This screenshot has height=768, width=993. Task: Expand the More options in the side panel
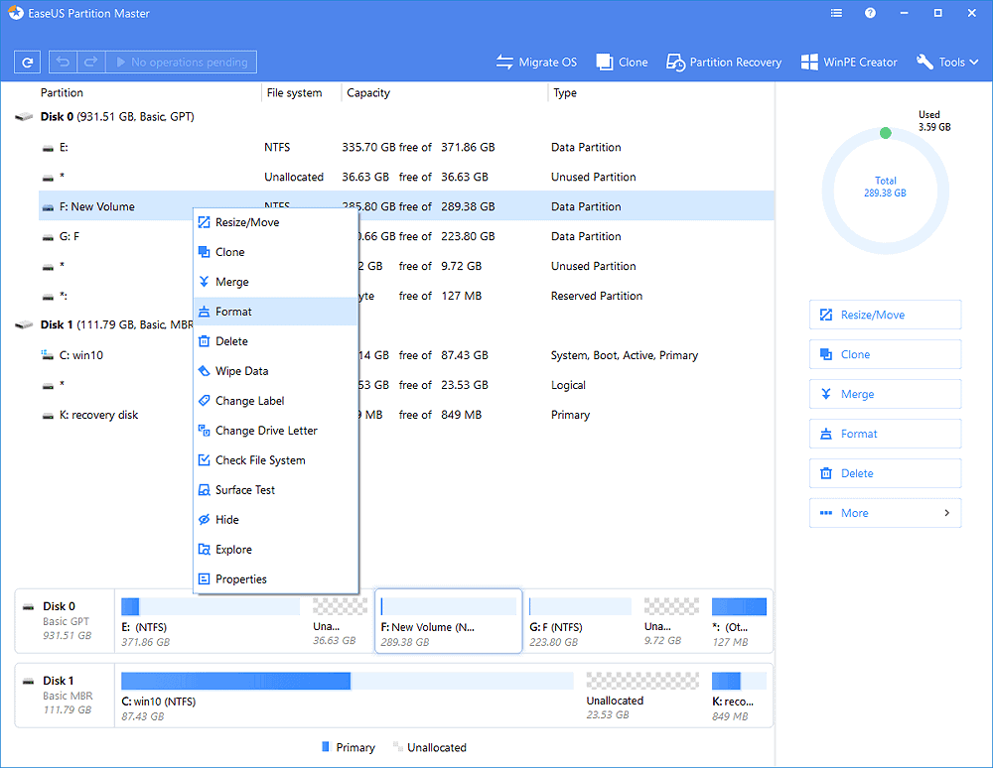[885, 513]
